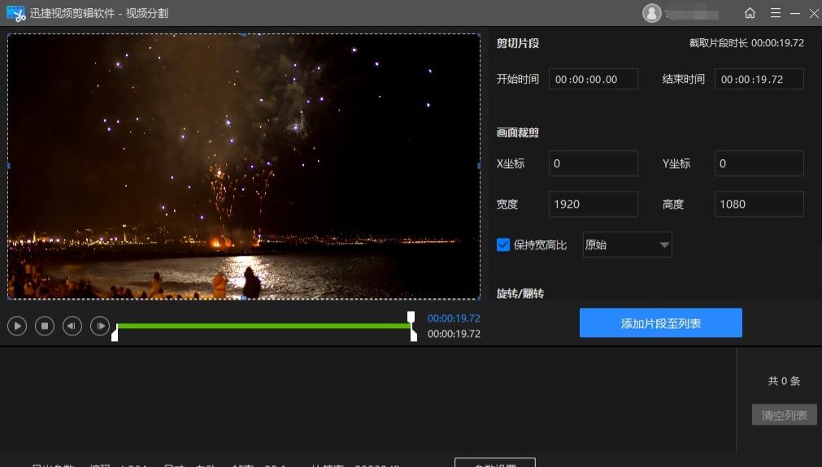Viewport: 822px width, 467px height.
Task: Click the 结束时间 input field
Action: click(x=759, y=80)
